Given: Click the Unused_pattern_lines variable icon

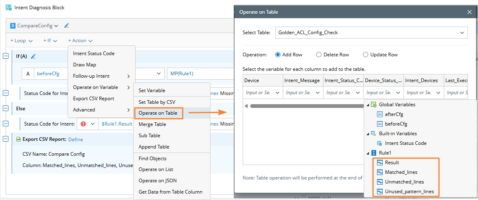Looking at the screenshot, I should point(379,192).
